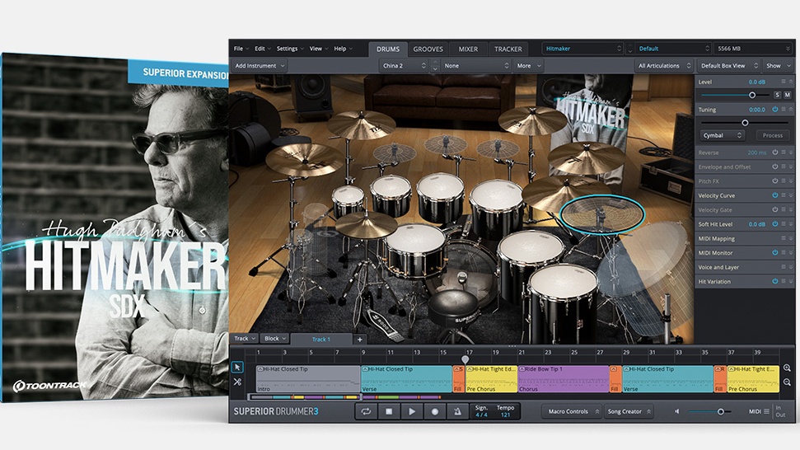Click the master volume speaker icon
The height and width of the screenshot is (450, 800).
[x=677, y=411]
